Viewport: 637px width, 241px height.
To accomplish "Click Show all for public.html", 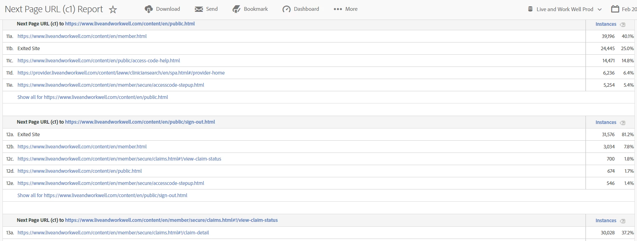I will tap(93, 97).
